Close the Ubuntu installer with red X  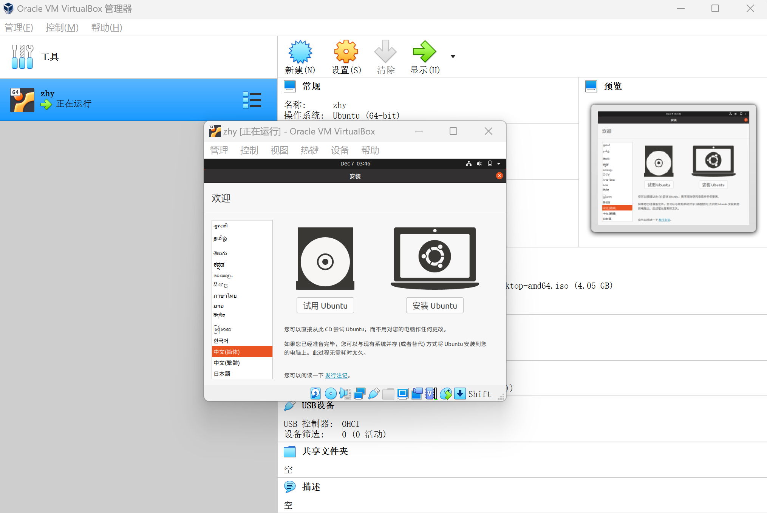[x=499, y=176]
